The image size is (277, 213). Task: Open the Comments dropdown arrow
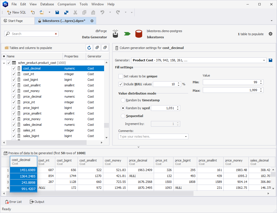[x=186, y=136]
